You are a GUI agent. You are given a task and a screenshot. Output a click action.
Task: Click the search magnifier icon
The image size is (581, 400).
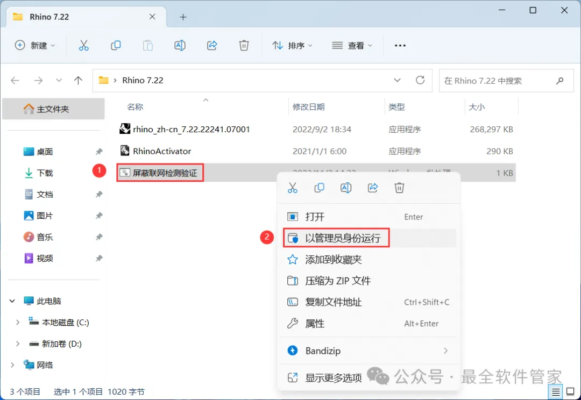point(560,80)
